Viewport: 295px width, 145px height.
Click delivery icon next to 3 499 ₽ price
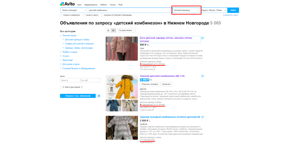(151, 80)
